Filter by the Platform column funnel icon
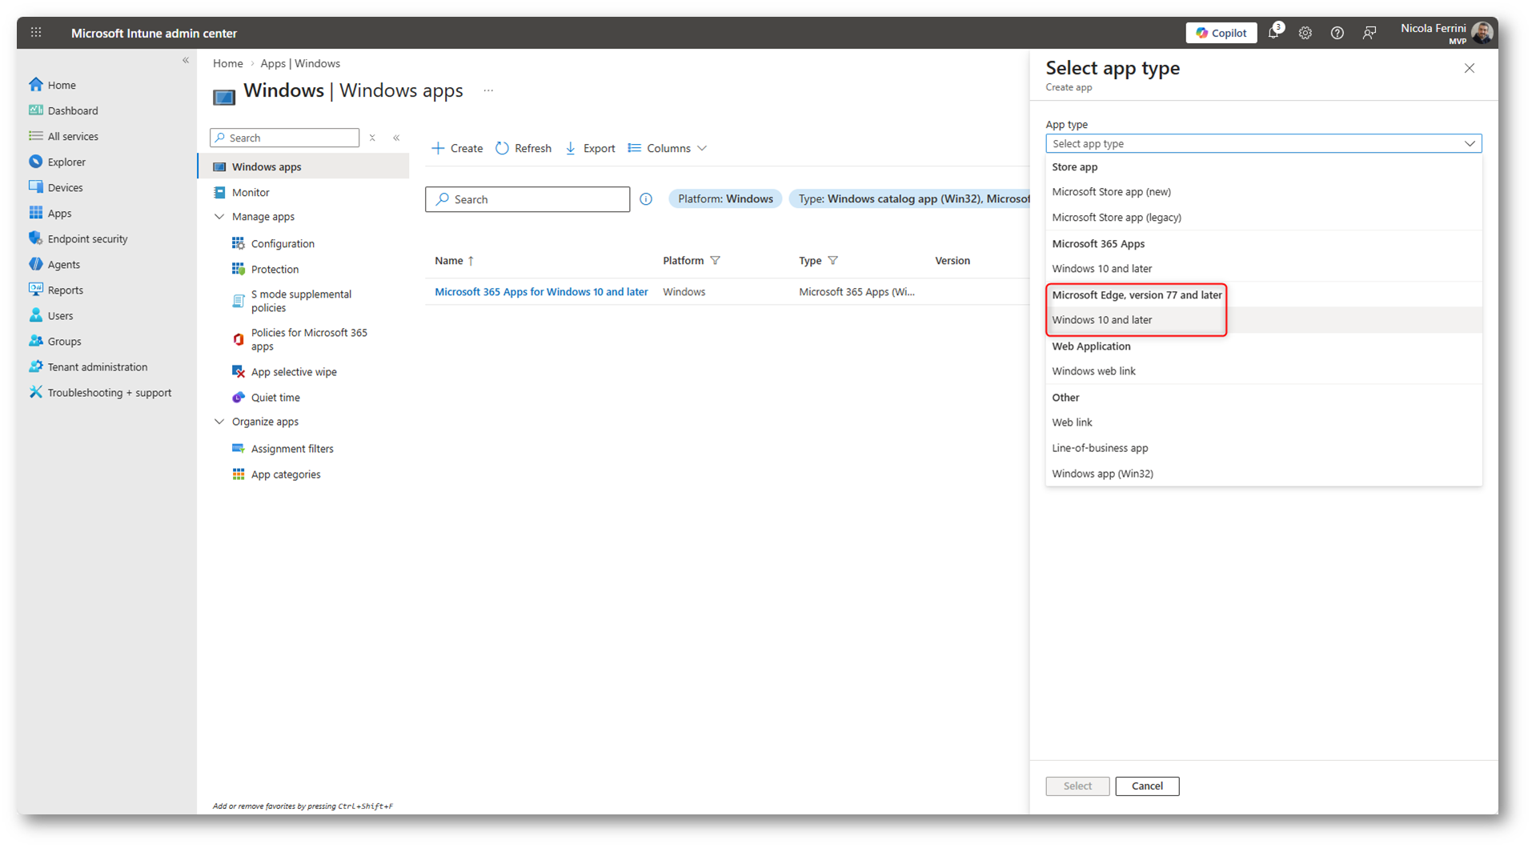The image size is (1532, 848). click(x=716, y=261)
